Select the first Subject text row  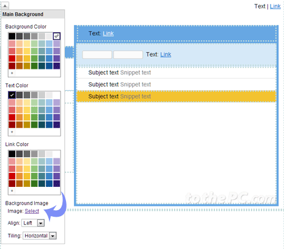pyautogui.click(x=177, y=72)
